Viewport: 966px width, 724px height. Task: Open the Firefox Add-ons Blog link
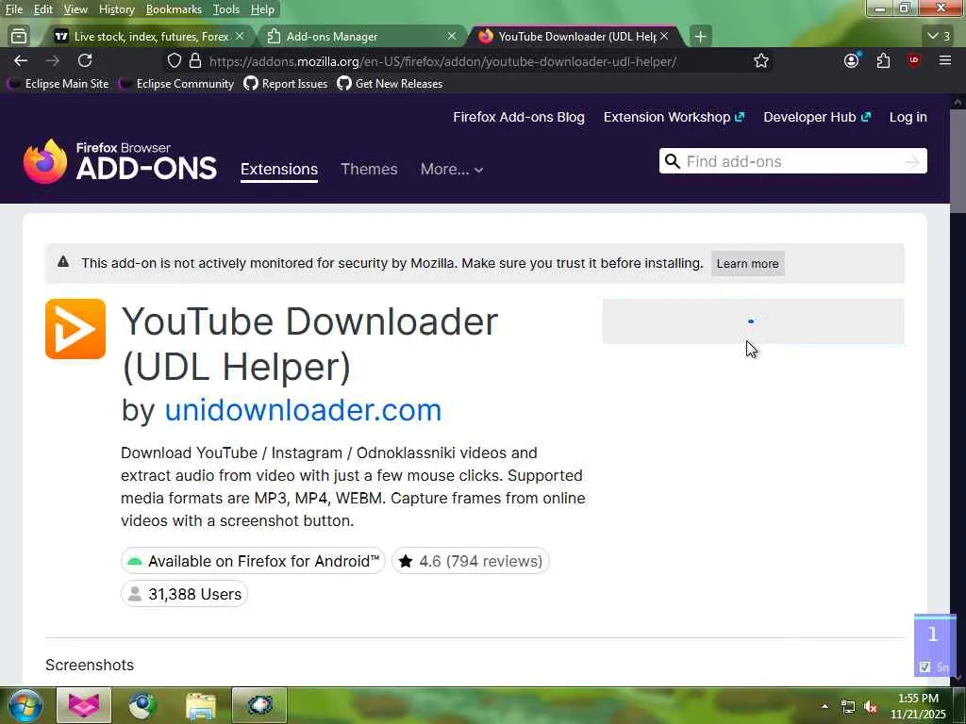tap(519, 117)
